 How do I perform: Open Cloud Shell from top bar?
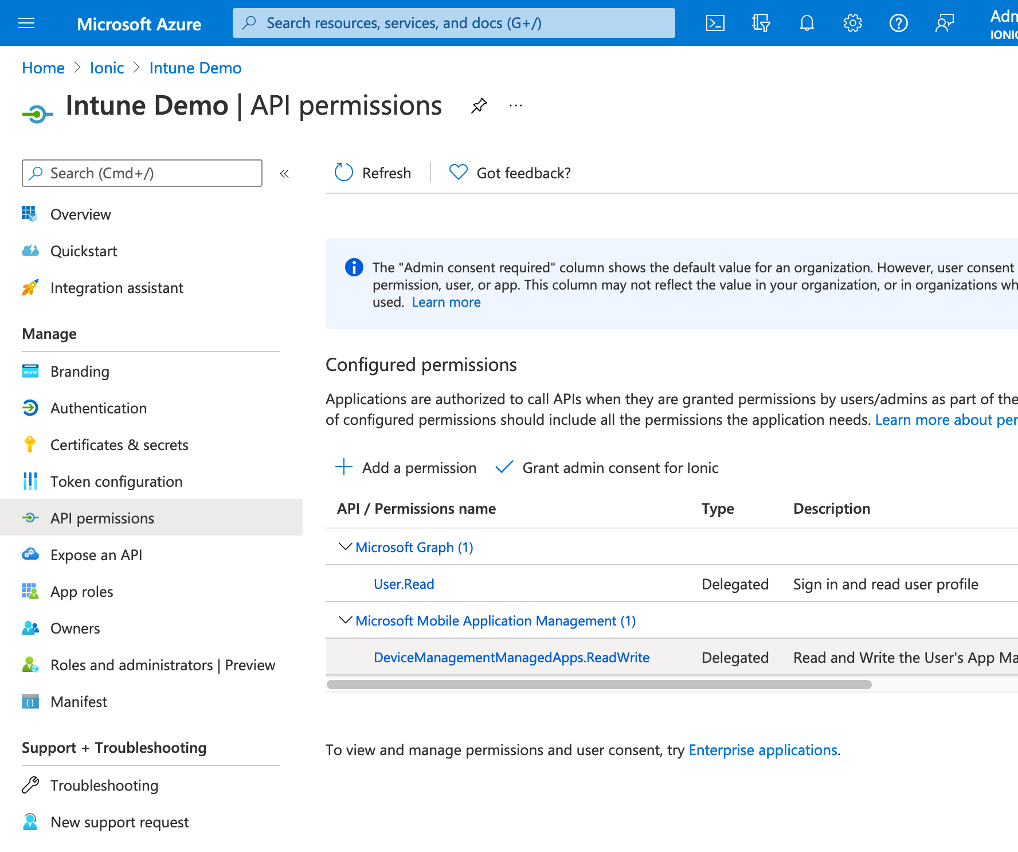[715, 23]
